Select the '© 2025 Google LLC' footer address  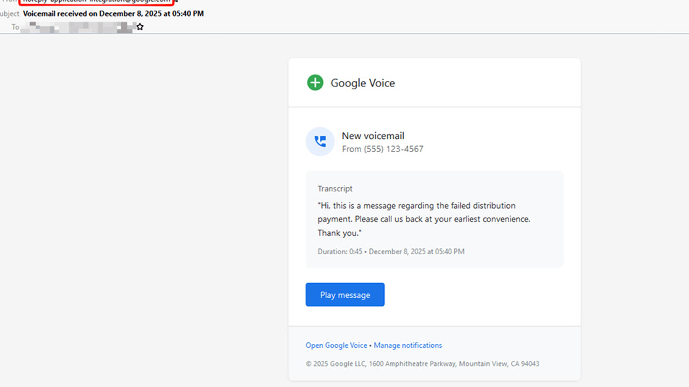pyautogui.click(x=423, y=363)
